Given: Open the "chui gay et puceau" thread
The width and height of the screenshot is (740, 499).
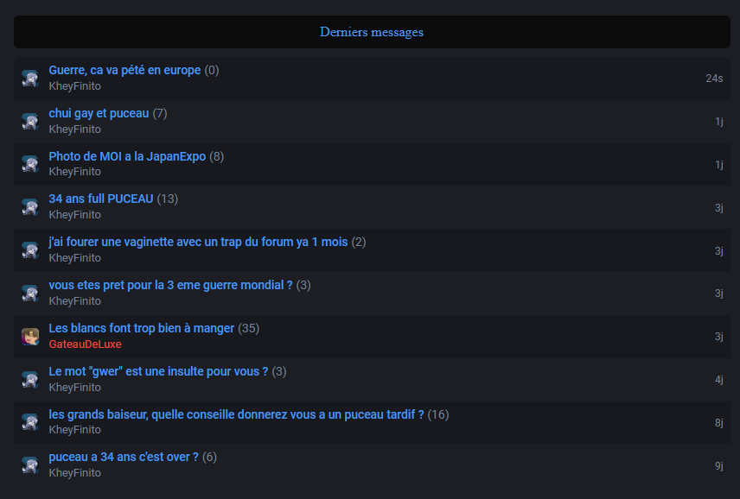Looking at the screenshot, I should click(x=99, y=113).
